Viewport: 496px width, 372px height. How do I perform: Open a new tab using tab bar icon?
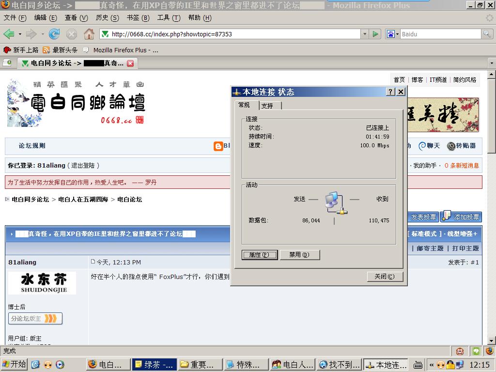7,63
